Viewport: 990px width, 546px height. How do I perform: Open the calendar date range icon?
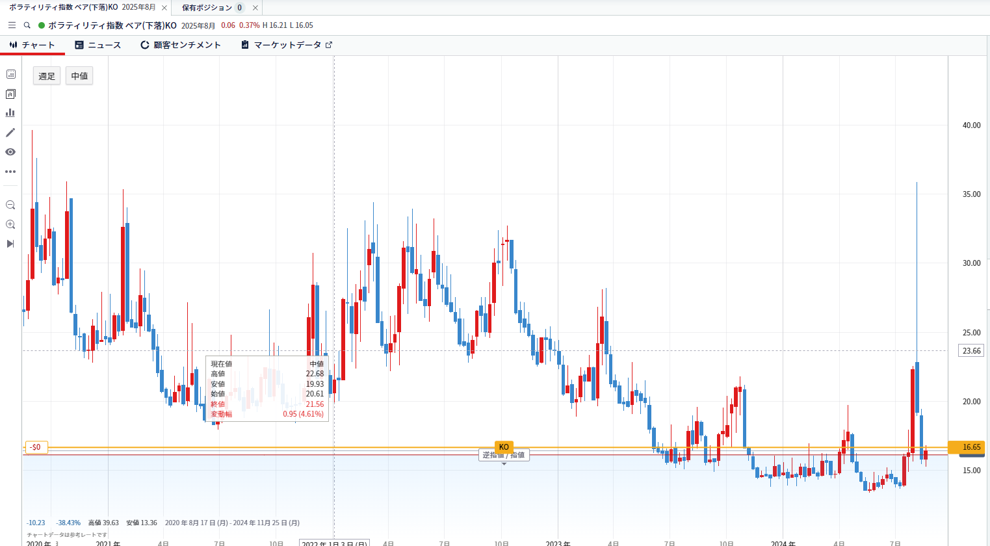click(10, 74)
